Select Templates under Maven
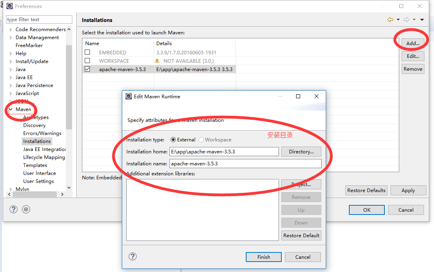Screen dimensions: 434x272 pyautogui.click(x=35, y=165)
